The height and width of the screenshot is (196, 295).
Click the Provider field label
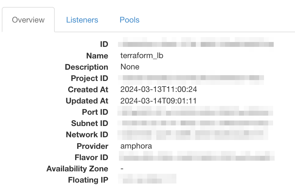coord(92,146)
